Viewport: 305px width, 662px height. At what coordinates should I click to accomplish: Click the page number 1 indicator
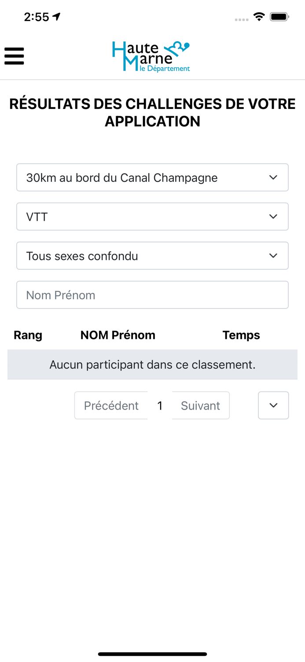(160, 405)
